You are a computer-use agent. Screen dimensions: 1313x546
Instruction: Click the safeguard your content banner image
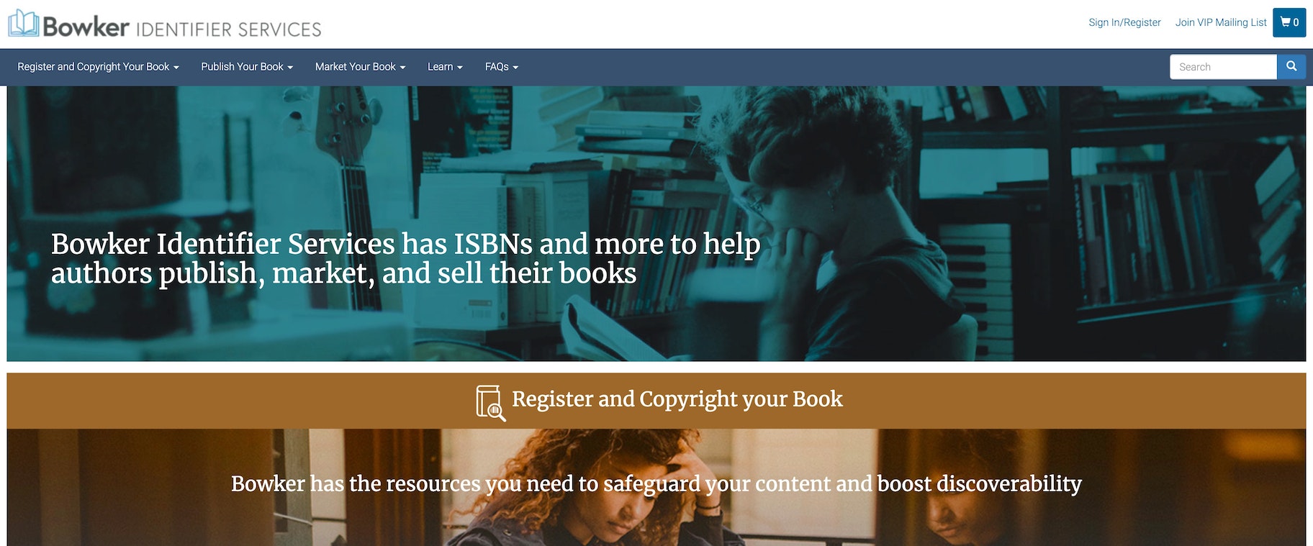[x=656, y=487]
